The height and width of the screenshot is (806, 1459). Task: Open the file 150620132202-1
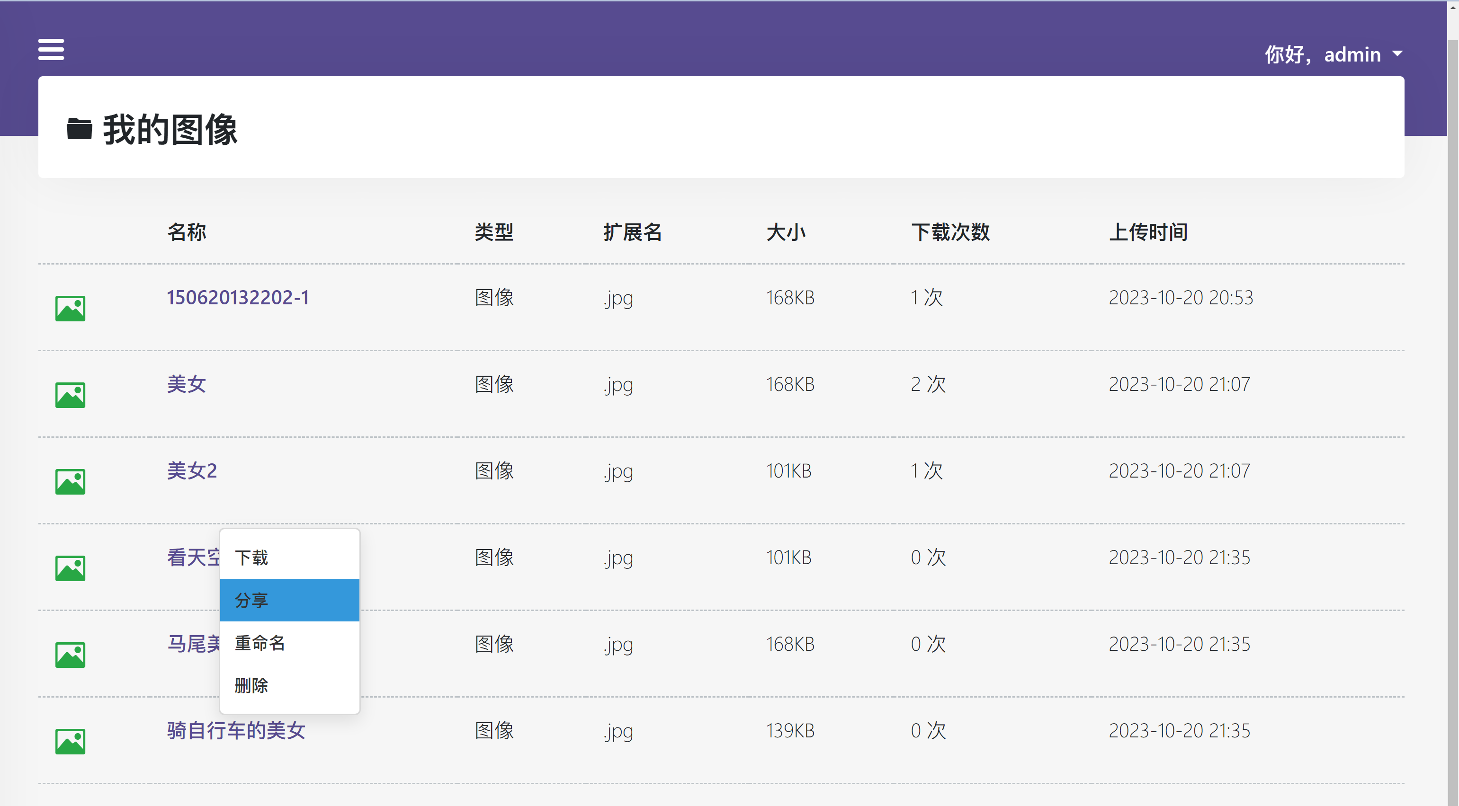(238, 298)
